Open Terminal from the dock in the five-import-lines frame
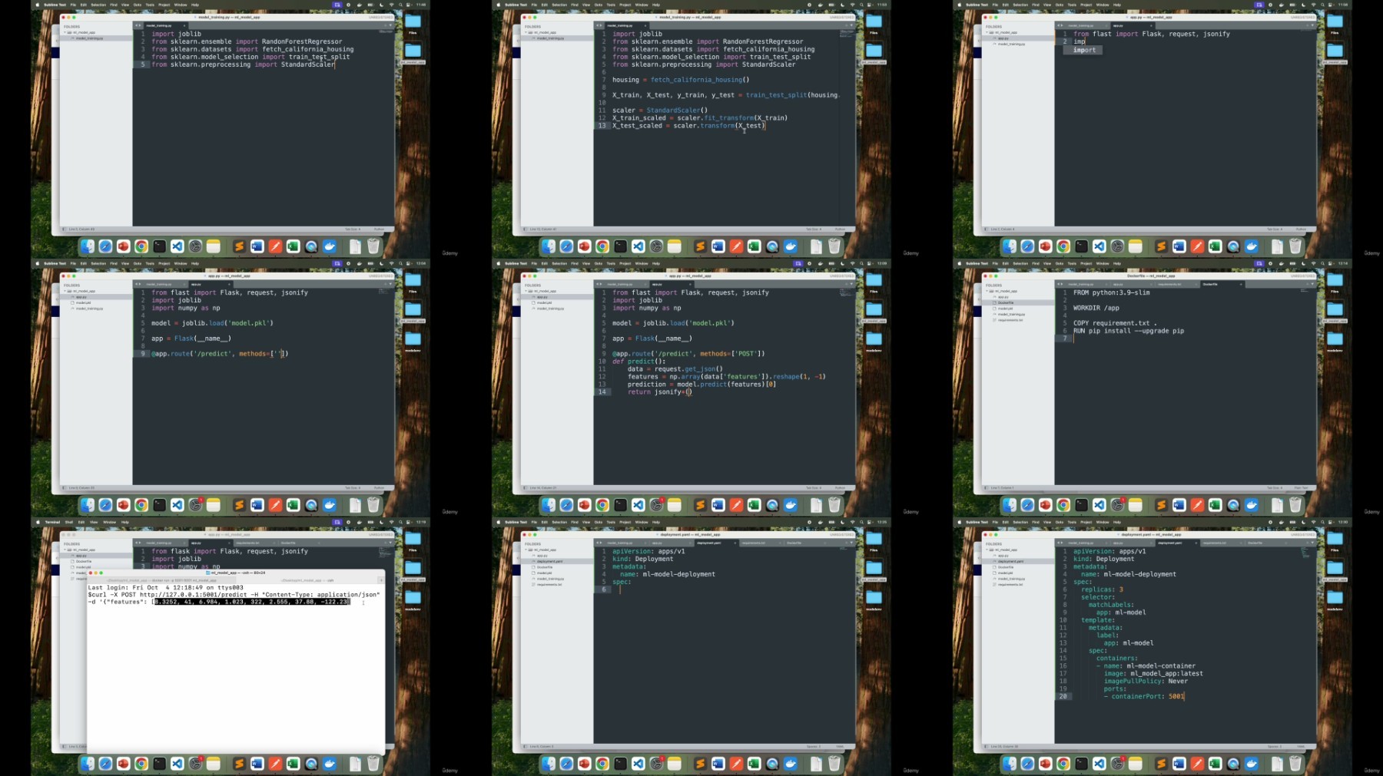The width and height of the screenshot is (1383, 776). tap(159, 246)
